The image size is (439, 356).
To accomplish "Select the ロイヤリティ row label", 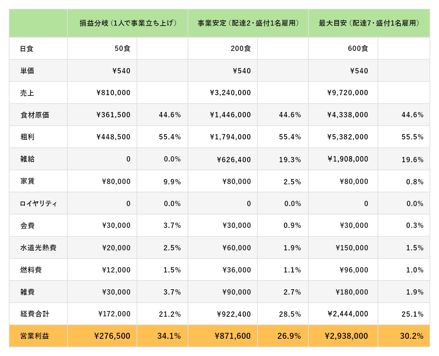I will (38, 204).
